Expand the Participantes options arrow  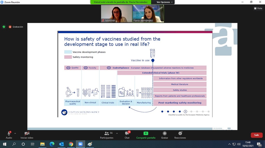(117, 133)
